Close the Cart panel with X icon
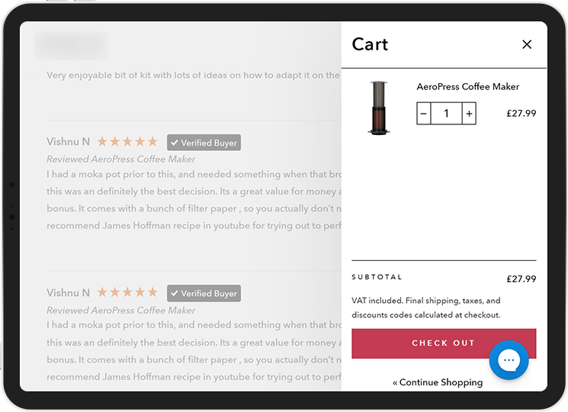This screenshot has width=568, height=412. 527,44
